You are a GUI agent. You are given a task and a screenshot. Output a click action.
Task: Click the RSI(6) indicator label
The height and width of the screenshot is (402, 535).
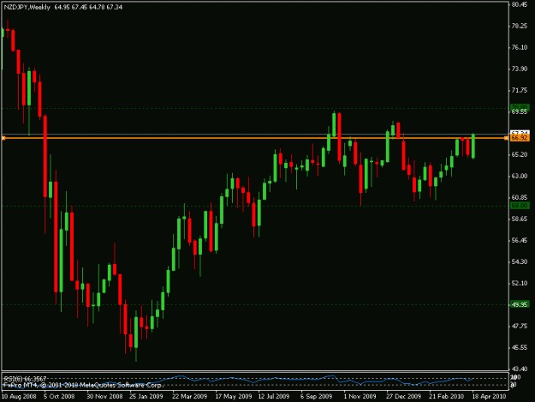(x=25, y=379)
